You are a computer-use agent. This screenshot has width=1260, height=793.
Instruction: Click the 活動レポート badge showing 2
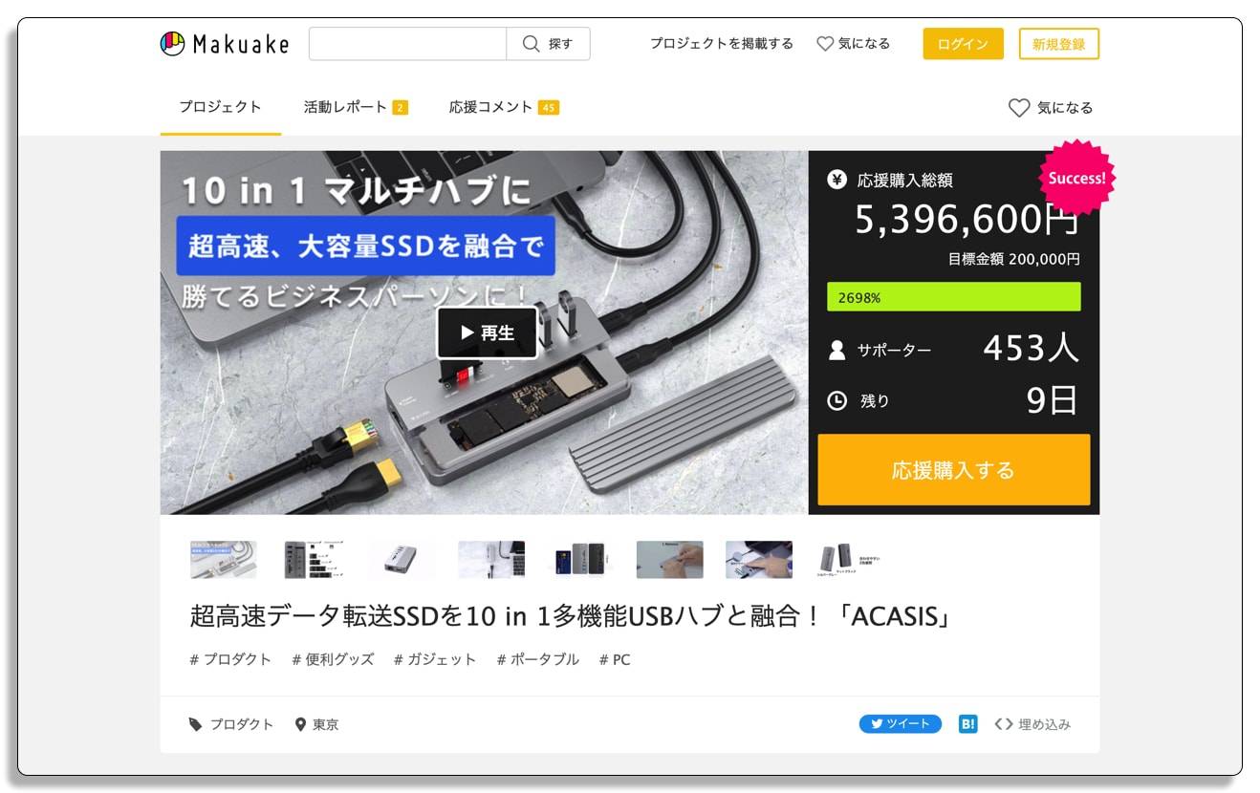pos(400,107)
